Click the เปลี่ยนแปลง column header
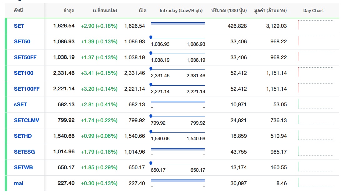The image size is (343, 196). (x=105, y=11)
